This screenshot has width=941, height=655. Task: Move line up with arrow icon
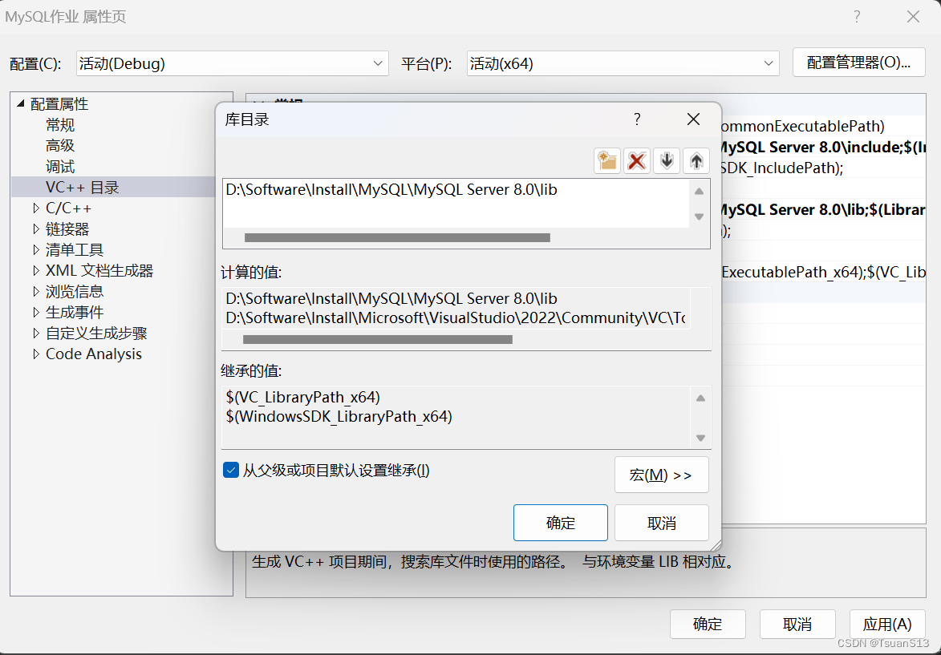pyautogui.click(x=696, y=161)
